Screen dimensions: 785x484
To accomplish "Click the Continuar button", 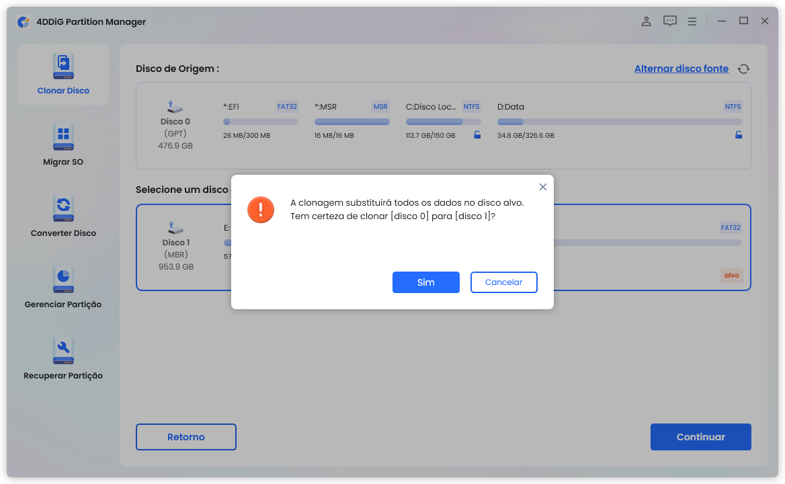I will [700, 437].
